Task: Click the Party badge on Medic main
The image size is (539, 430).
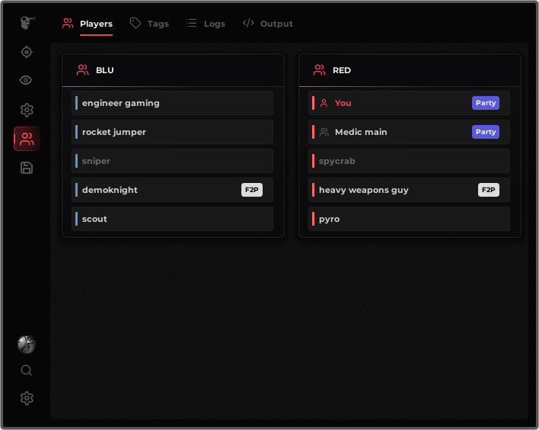Action: tap(486, 132)
